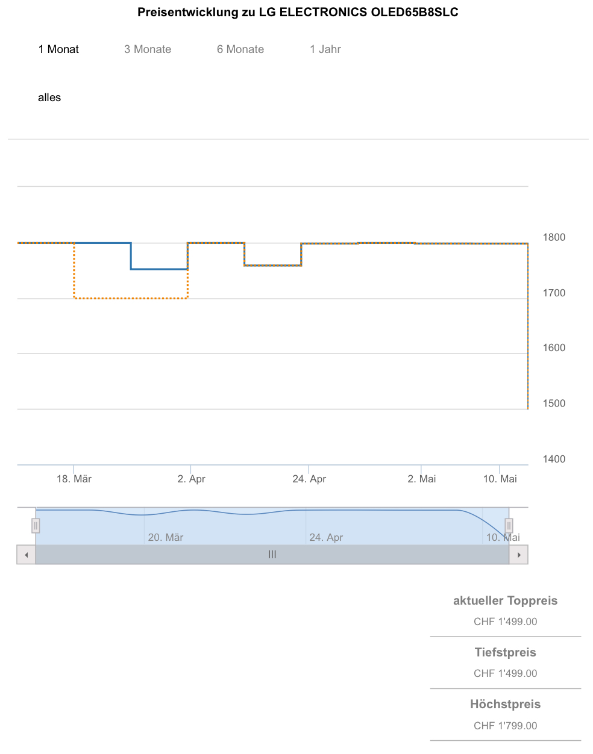This screenshot has height=754, width=593.
Task: Display alles price history
Action: click(x=49, y=98)
